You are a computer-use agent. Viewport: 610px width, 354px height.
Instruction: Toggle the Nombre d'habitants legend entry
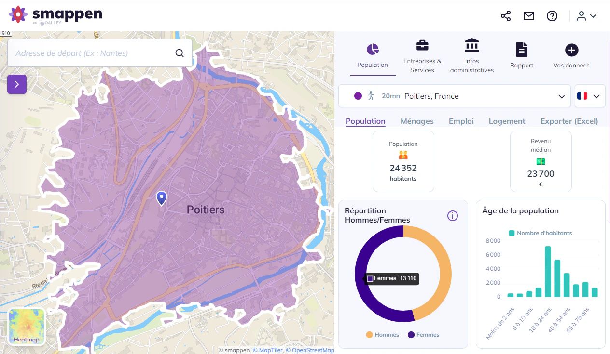pos(541,233)
